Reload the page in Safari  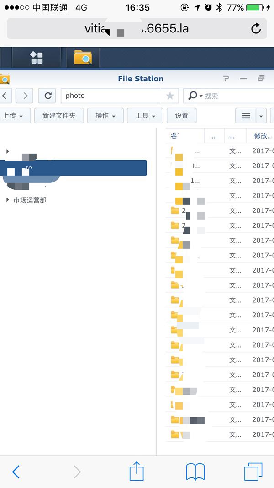tap(256, 29)
